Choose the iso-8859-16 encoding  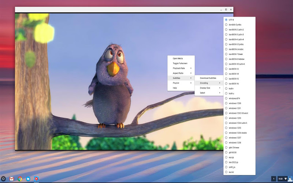pos(240,84)
